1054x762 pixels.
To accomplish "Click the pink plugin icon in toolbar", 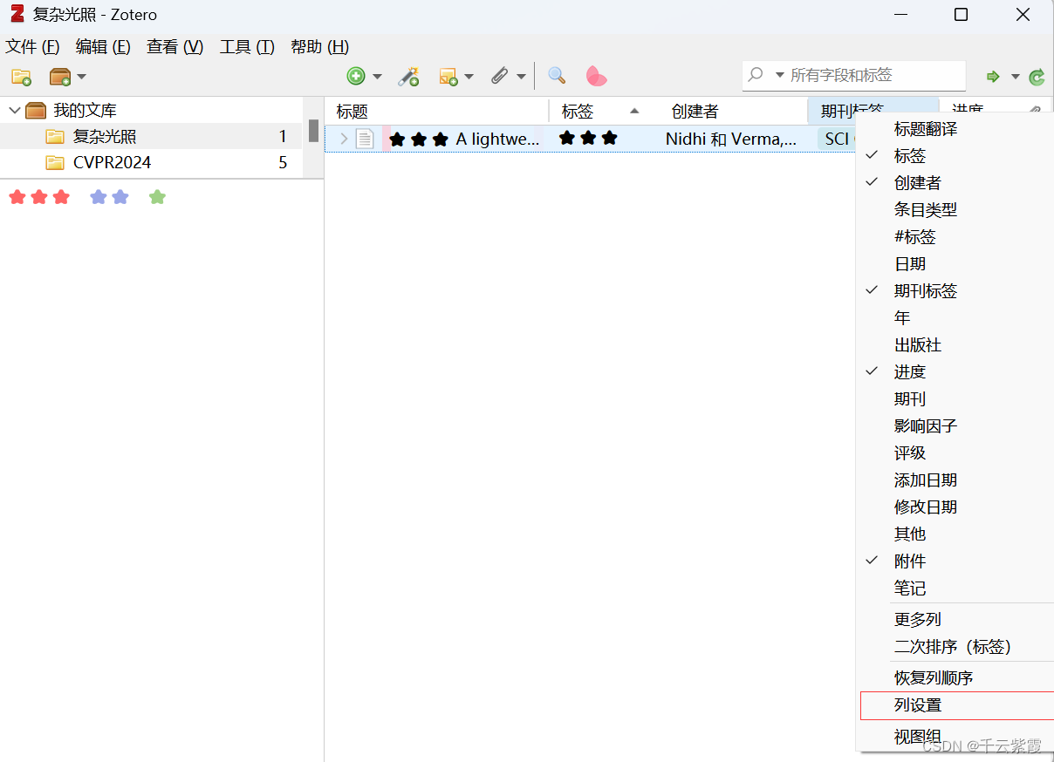I will pos(596,76).
